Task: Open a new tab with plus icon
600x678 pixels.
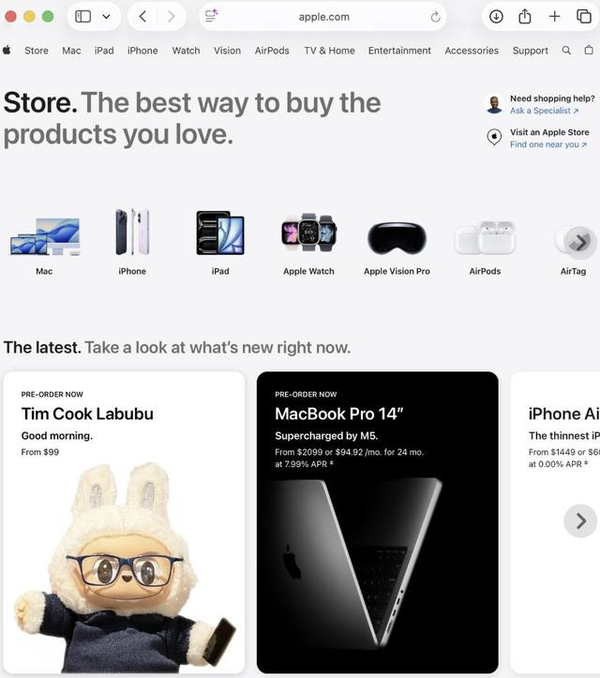Action: pyautogui.click(x=554, y=17)
